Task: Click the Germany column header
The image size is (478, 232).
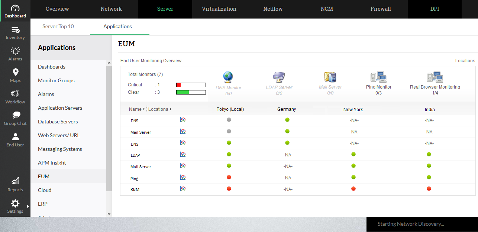Action: (x=287, y=109)
